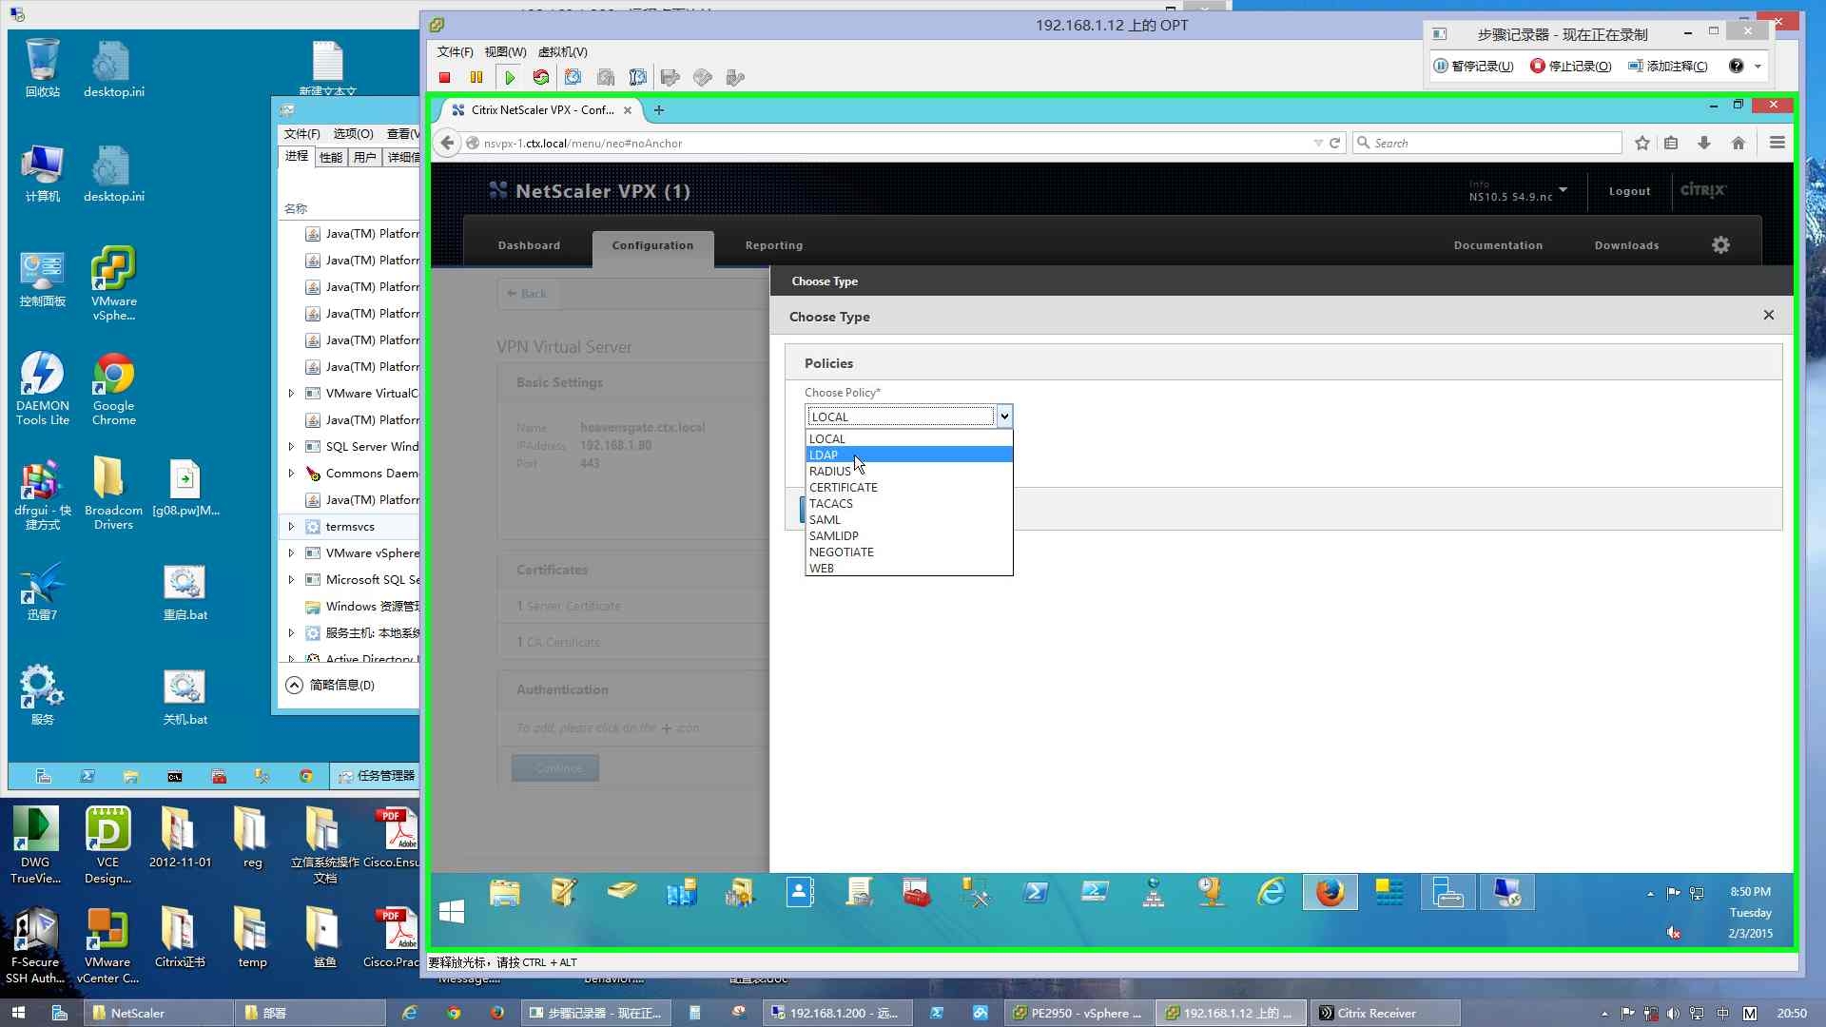Open the Firefox downloads arrow icon
The width and height of the screenshot is (1826, 1027).
[1704, 143]
